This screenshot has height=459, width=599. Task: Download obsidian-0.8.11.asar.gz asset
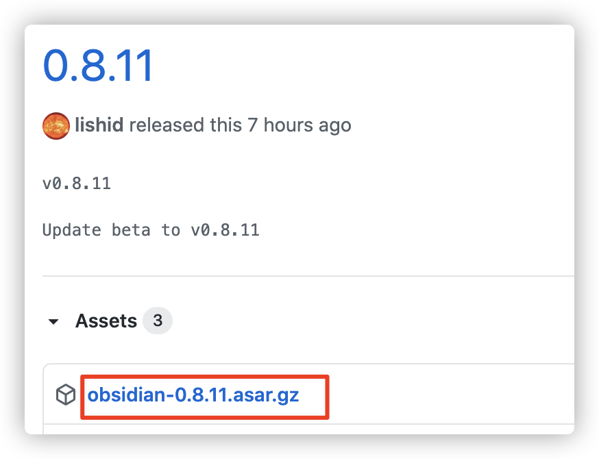[193, 395]
